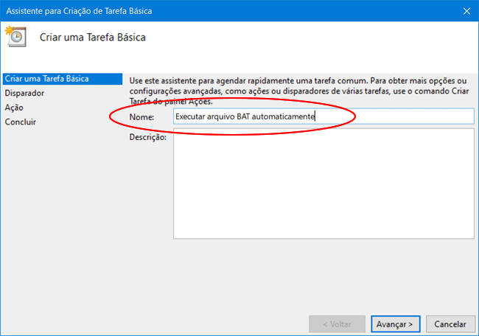Click the word automaticamente in Nome field

[x=284, y=116]
